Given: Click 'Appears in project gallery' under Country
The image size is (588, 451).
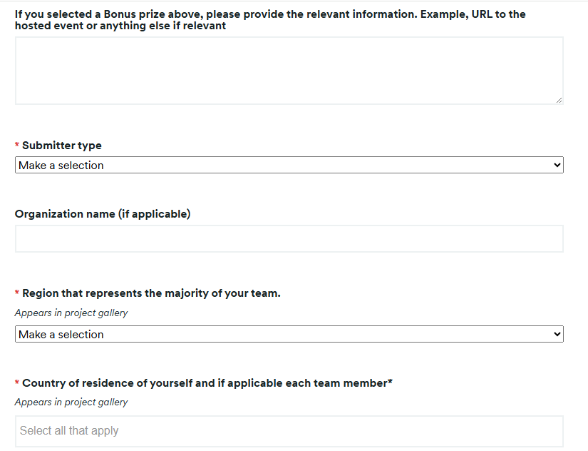Looking at the screenshot, I should click(71, 402).
